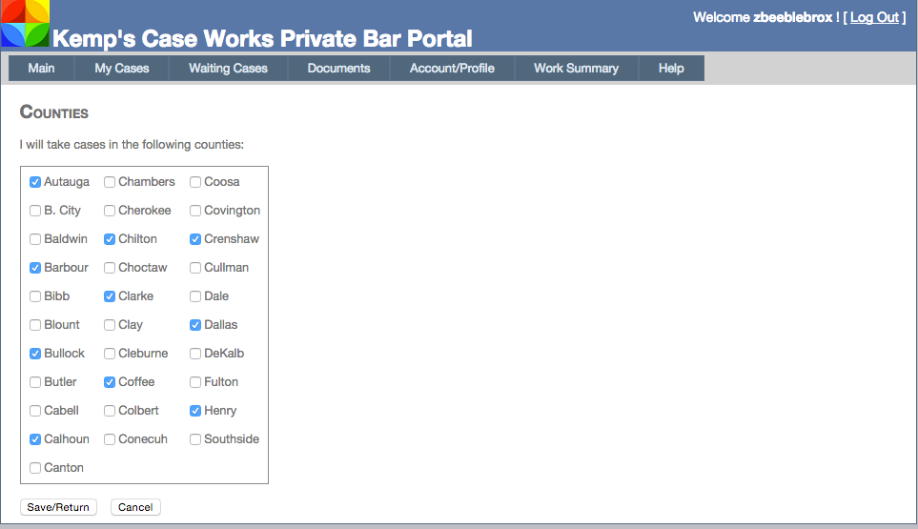918x529 pixels.
Task: Click the colorful portal logo icon
Action: (x=25, y=24)
